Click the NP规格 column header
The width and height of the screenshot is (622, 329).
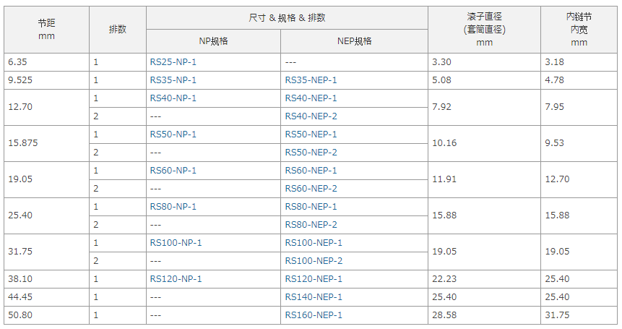213,41
